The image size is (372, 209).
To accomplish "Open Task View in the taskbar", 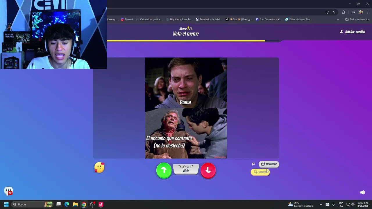I will [58, 204].
